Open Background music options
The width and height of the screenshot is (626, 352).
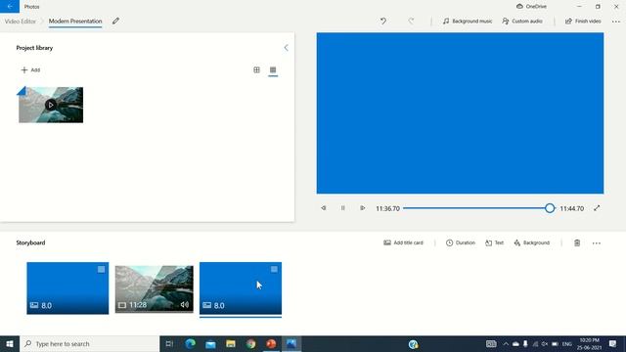tap(468, 22)
